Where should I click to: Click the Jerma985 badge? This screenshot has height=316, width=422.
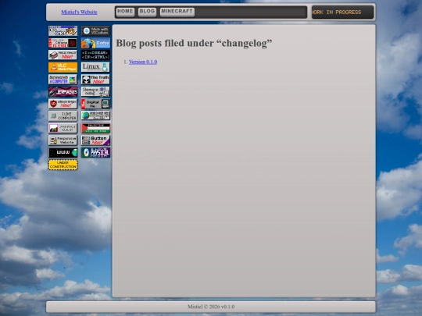(63, 91)
